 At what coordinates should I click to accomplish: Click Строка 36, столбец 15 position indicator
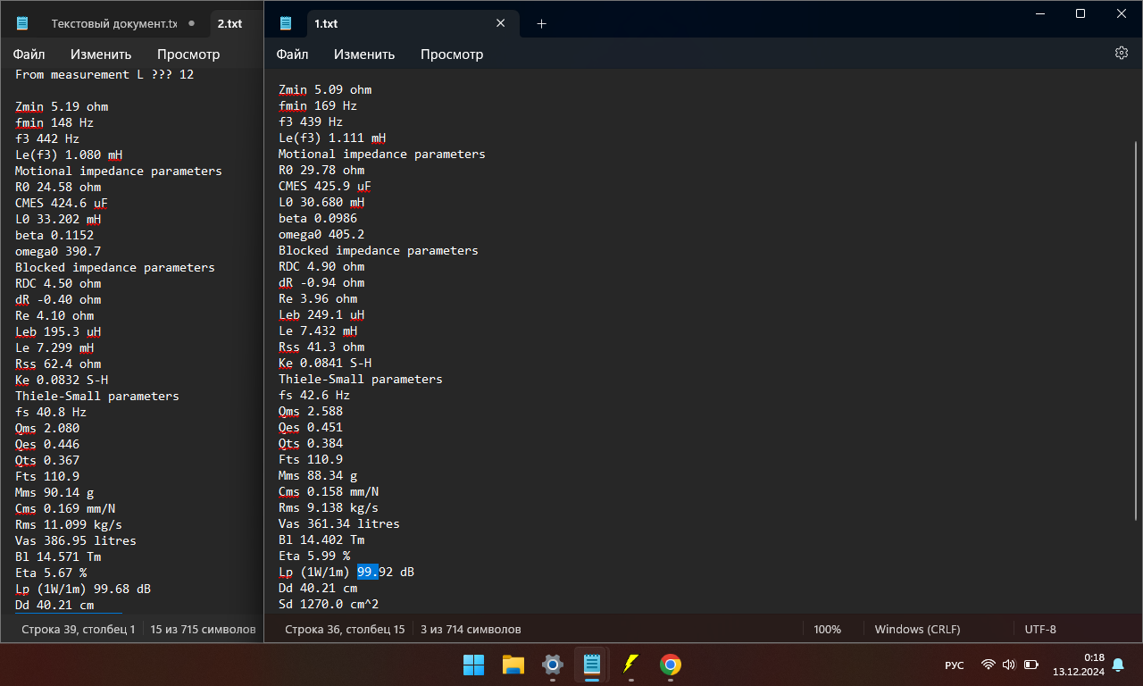[345, 629]
